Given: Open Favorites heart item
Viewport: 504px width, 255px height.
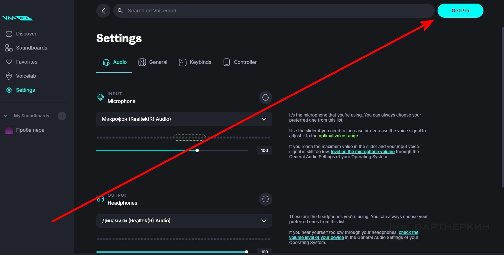Looking at the screenshot, I should [26, 62].
